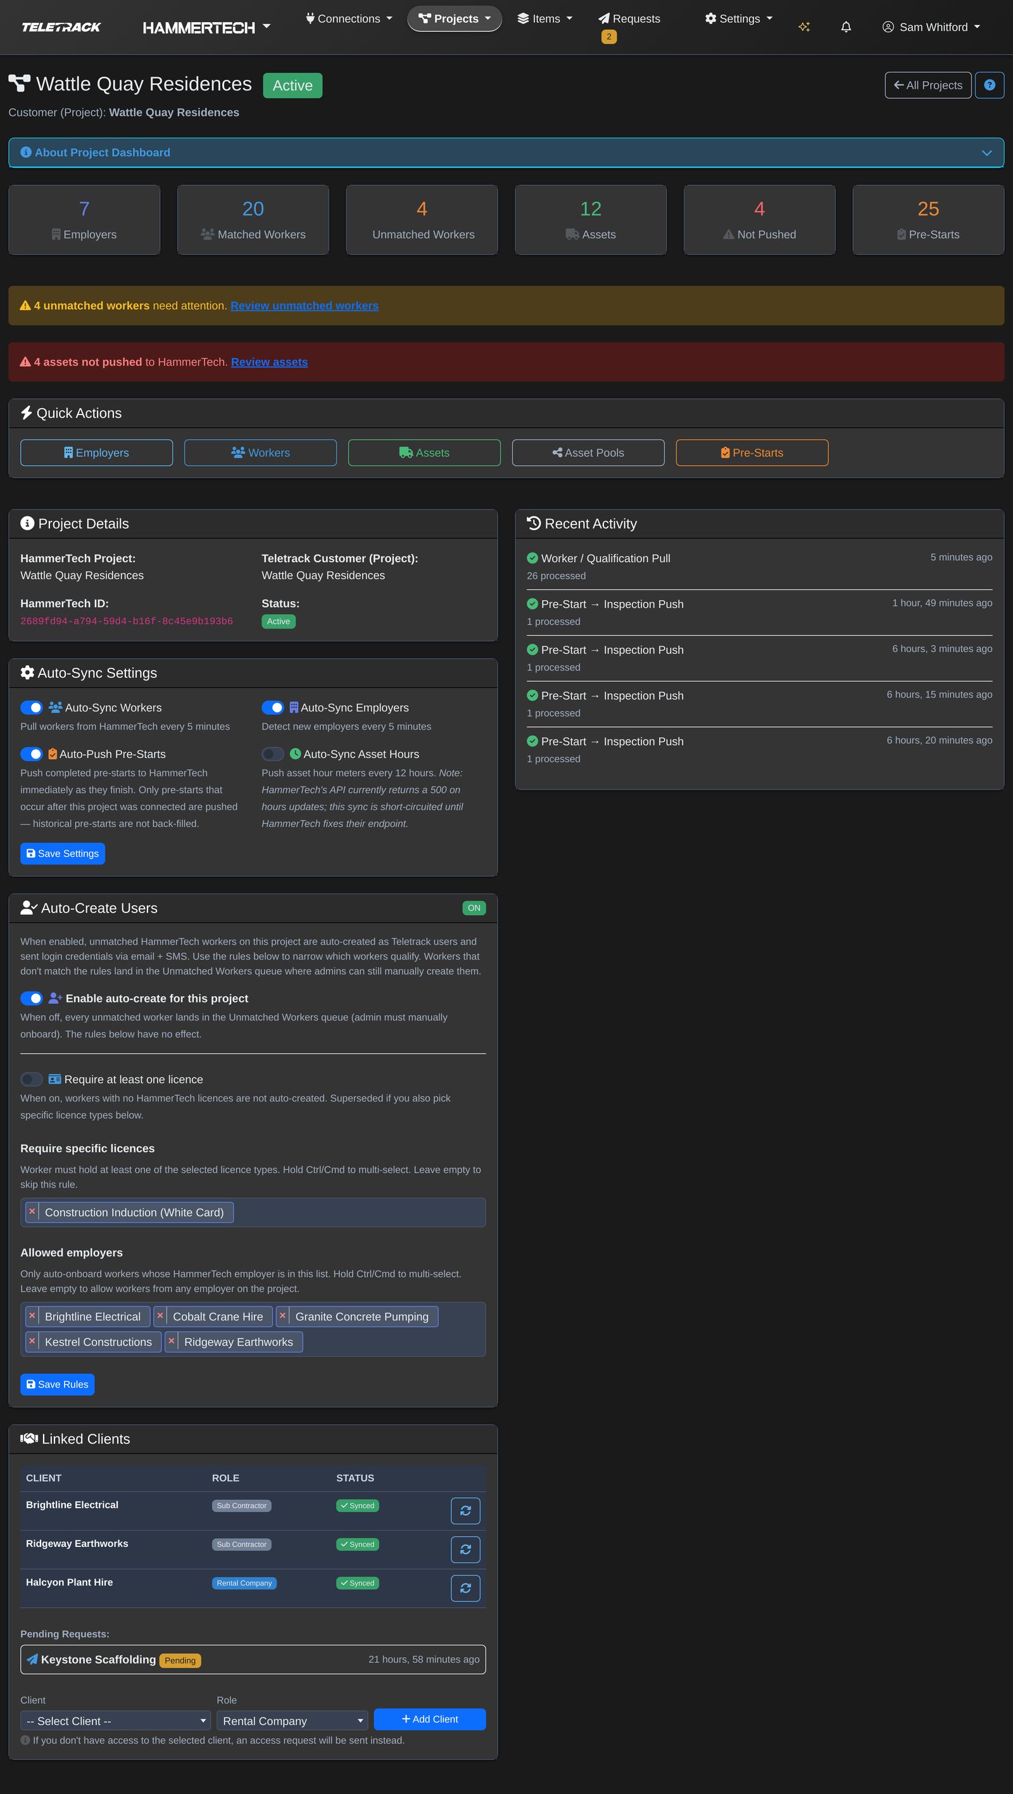The height and width of the screenshot is (1794, 1013).
Task: Click the All Projects back button
Action: (928, 85)
